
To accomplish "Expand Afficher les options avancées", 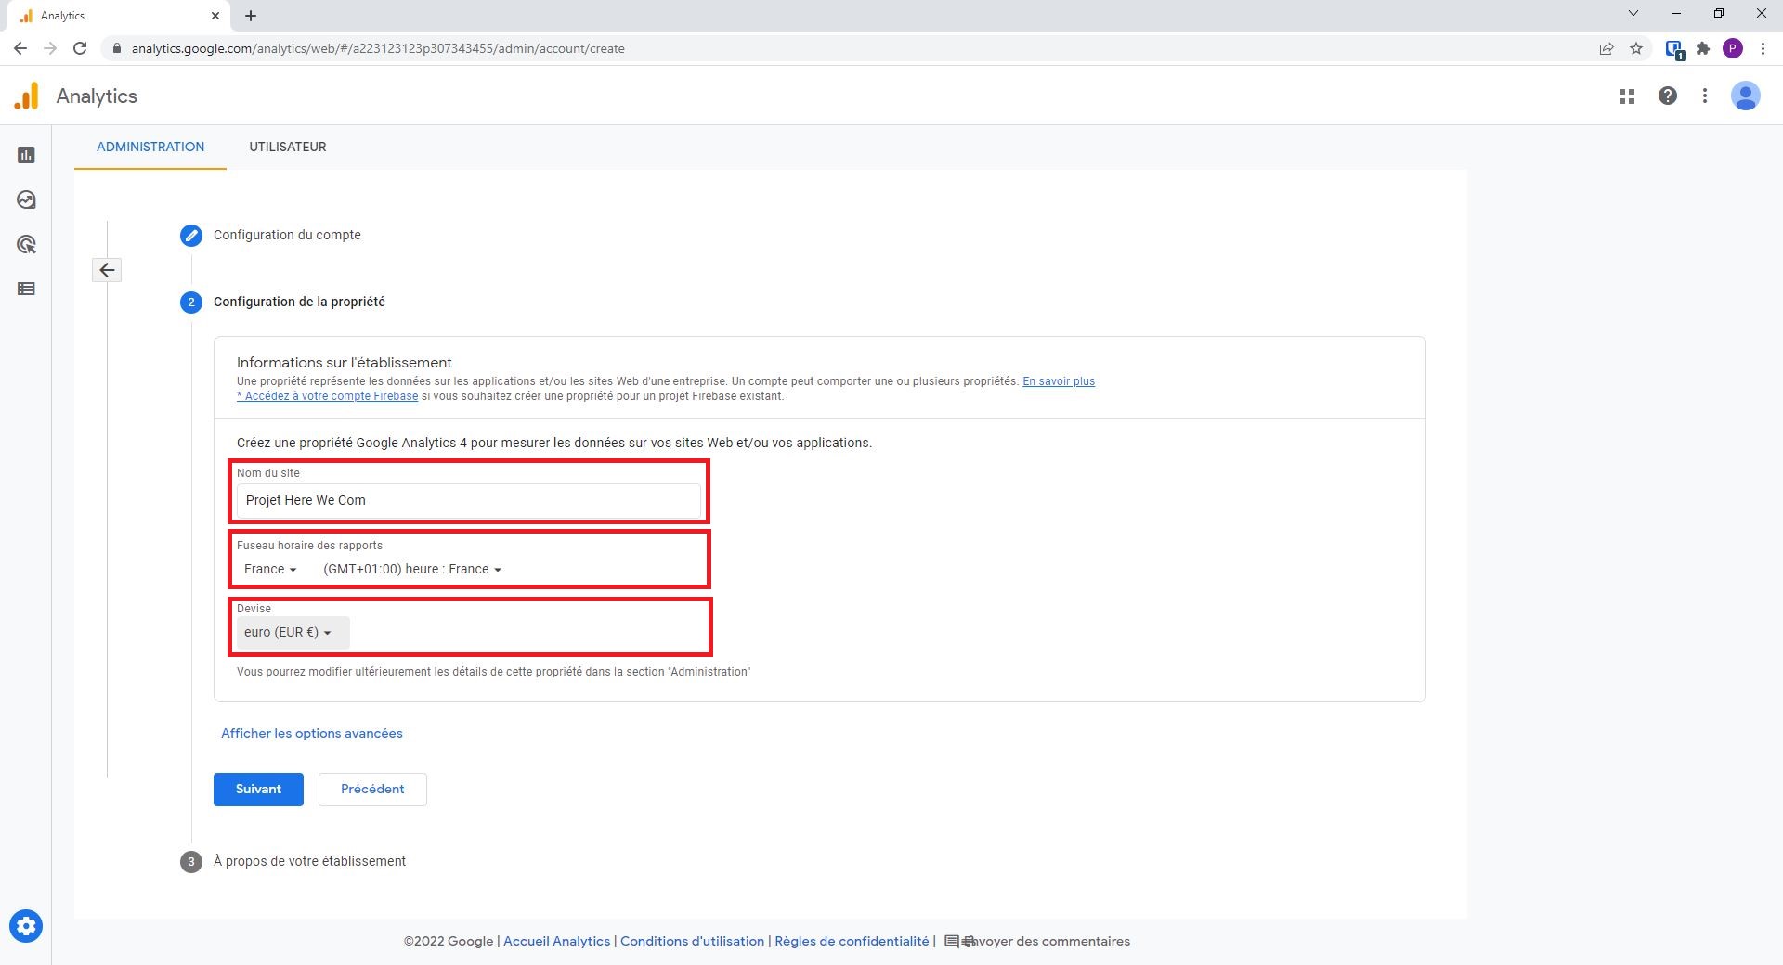I will (312, 733).
